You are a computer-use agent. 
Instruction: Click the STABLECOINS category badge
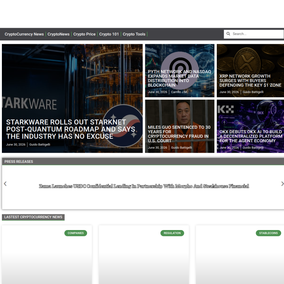click(268, 233)
